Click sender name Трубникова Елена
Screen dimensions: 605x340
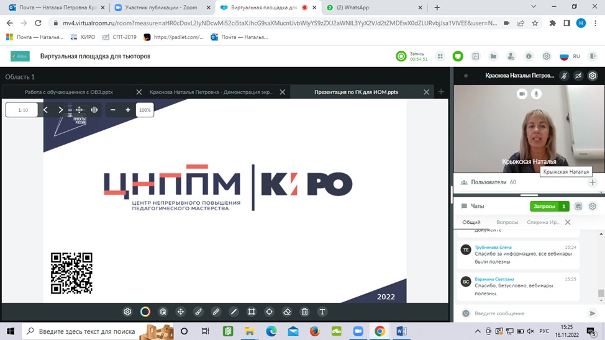[x=493, y=248]
